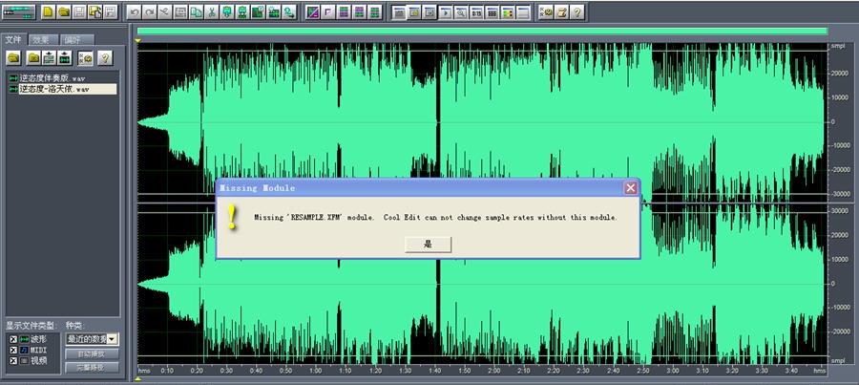Toggle the multicolored level meters icon

pos(508,11)
